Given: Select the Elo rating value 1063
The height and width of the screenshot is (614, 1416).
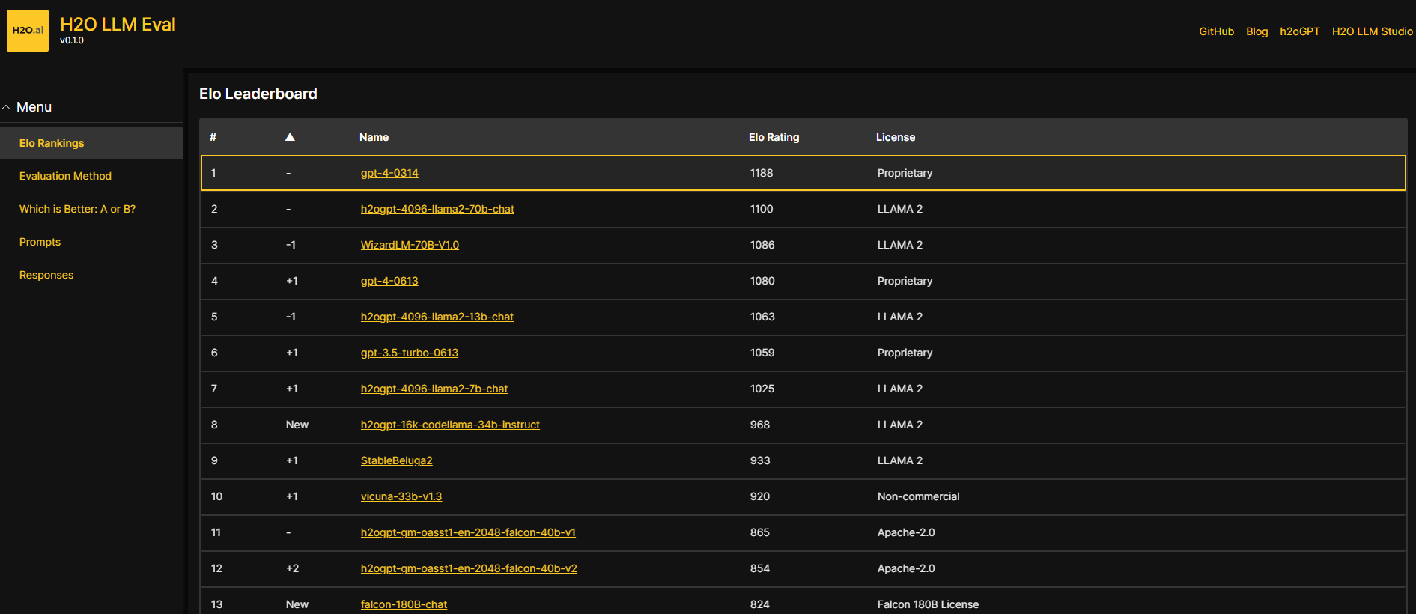Looking at the screenshot, I should 762,317.
